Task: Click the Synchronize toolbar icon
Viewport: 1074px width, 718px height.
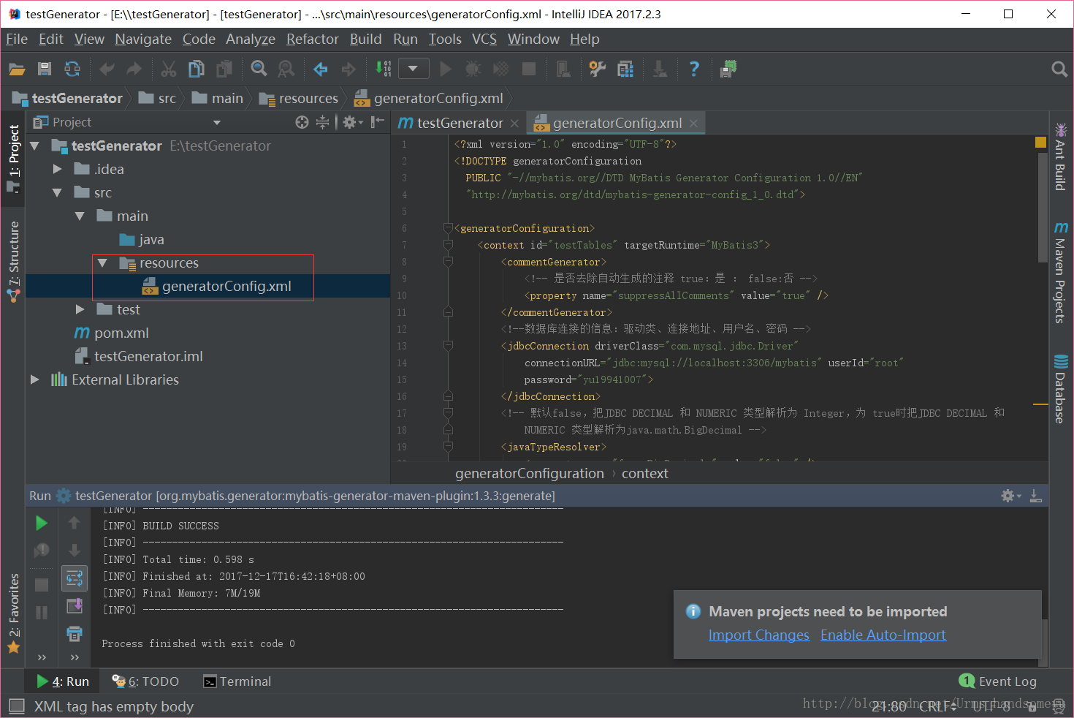Action: click(72, 69)
